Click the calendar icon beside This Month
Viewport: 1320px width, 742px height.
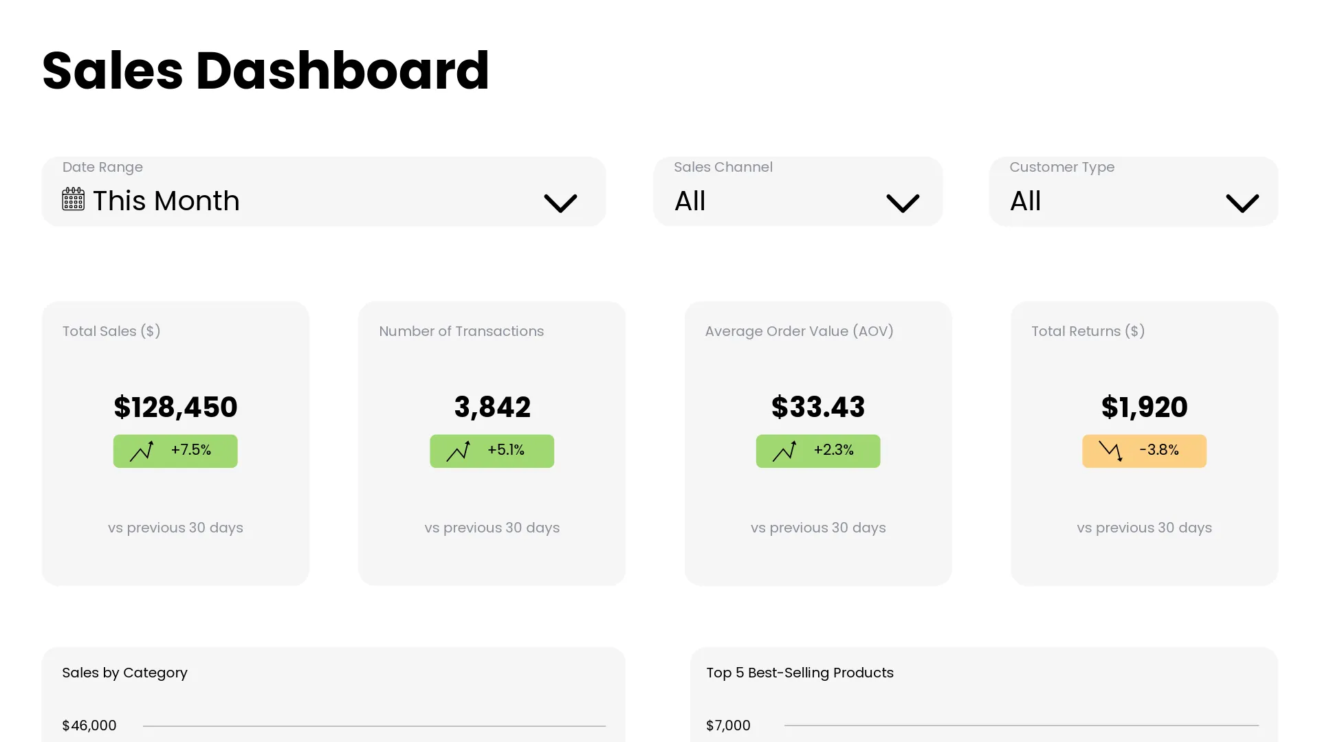coord(73,199)
